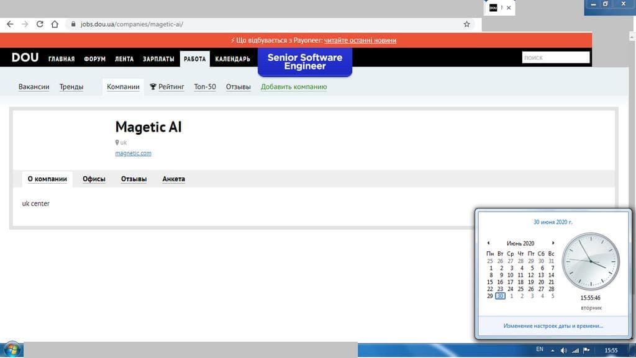Screen dimensions: 636x358
Task: Click Добавить компанию link
Action: [x=294, y=87]
